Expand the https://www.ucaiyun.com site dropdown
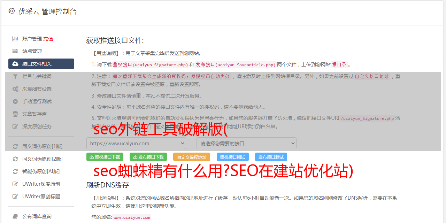This screenshot has height=223, width=446. click(136, 143)
